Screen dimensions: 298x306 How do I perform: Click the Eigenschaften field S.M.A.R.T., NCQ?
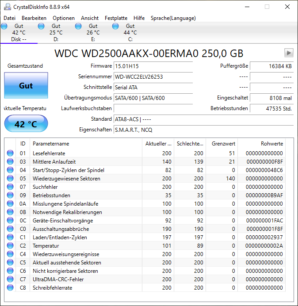[x=203, y=130]
